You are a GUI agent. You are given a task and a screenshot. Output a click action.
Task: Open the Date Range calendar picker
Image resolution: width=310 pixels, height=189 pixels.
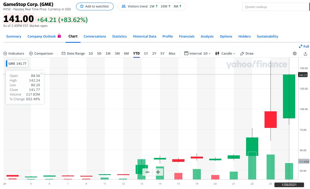click(73, 54)
